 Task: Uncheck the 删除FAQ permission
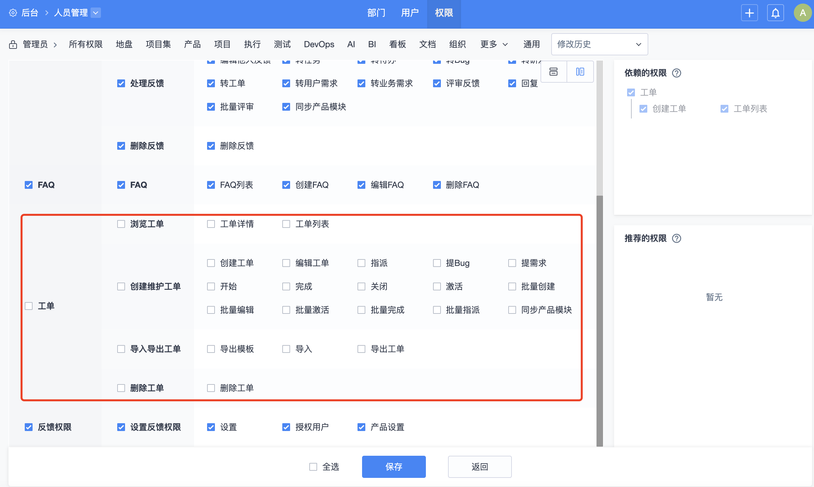tap(437, 185)
